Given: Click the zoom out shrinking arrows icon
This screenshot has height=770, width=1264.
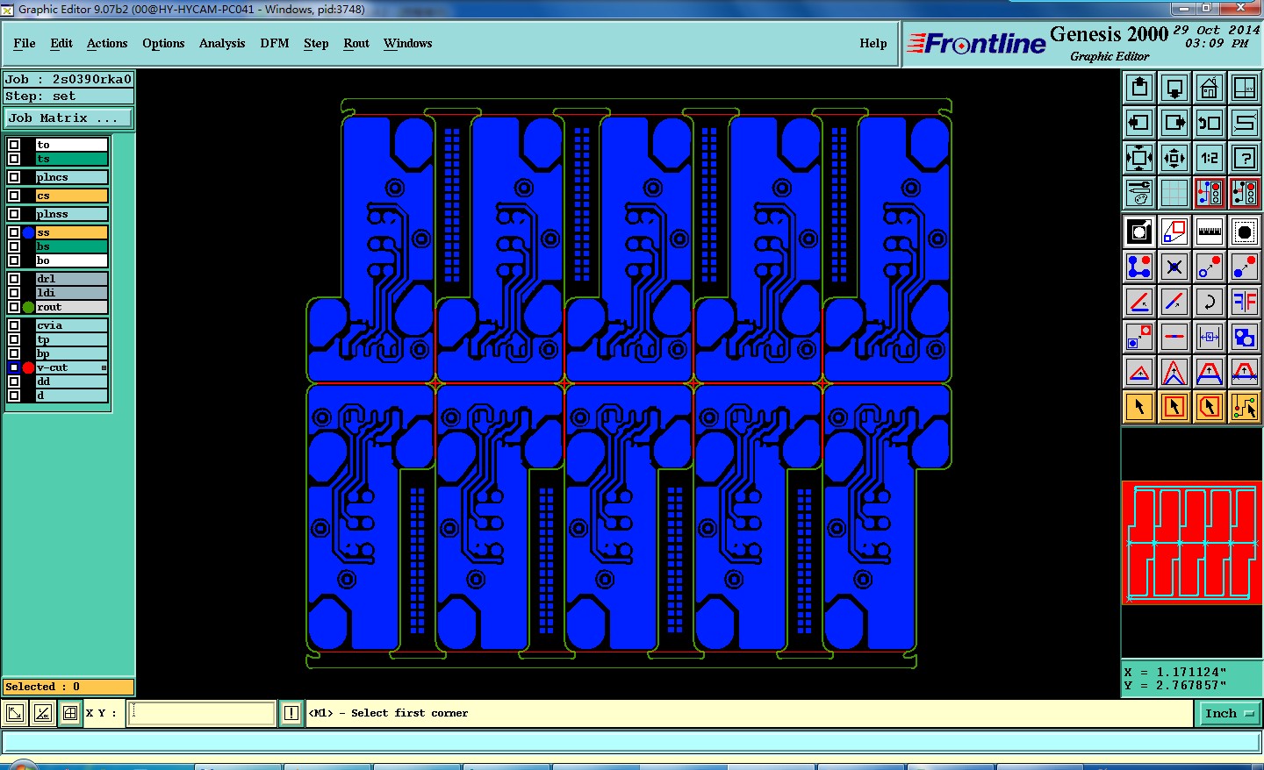Looking at the screenshot, I should (1174, 158).
